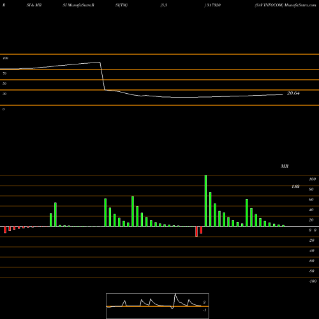Click the '(5,5' parameter text
Screen dimensions: 319x319
pyautogui.click(x=164, y=5)
